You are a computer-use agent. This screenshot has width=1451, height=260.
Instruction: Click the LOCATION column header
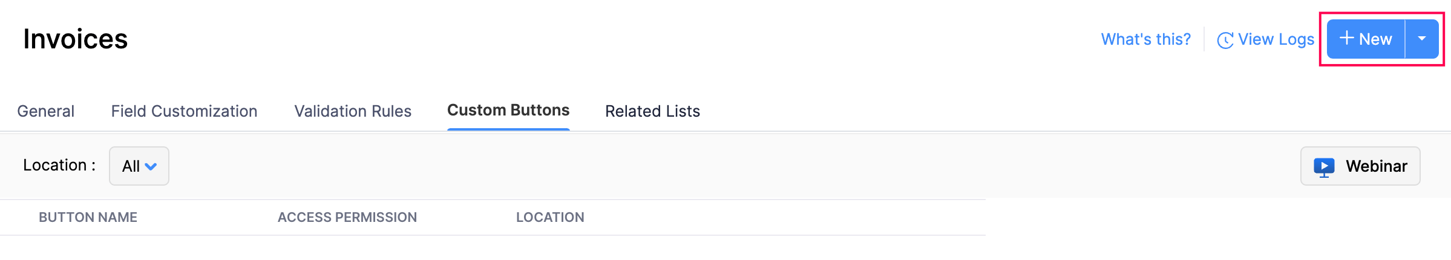[550, 217]
